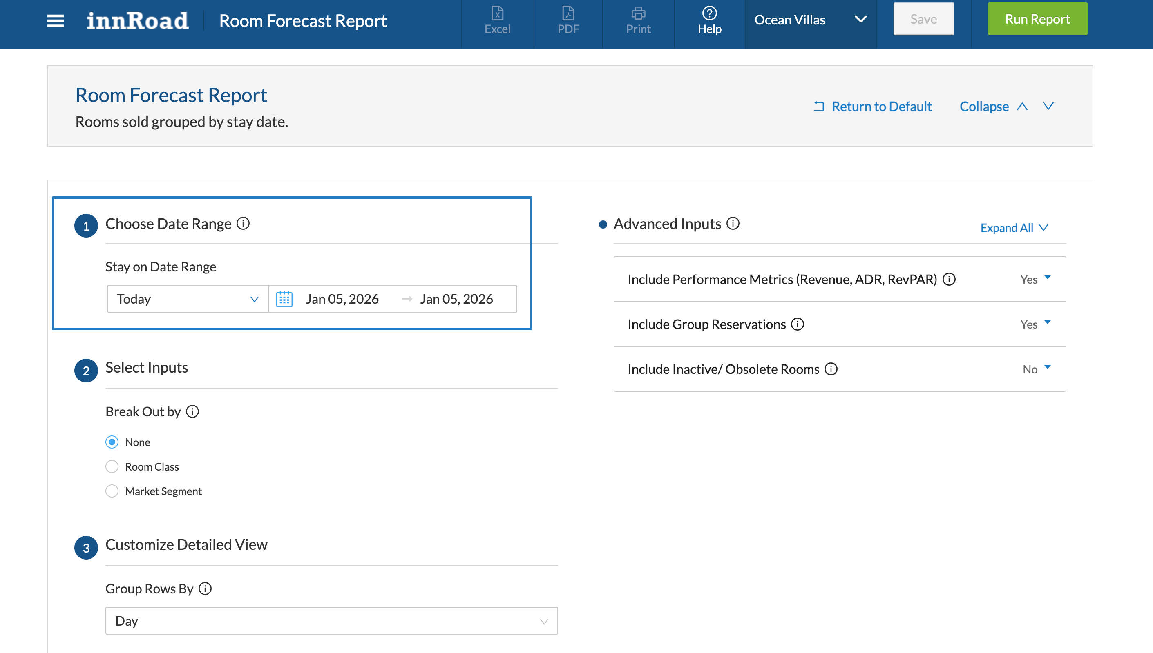Click info icon beside Choose Date Range
The image size is (1153, 653).
(244, 223)
